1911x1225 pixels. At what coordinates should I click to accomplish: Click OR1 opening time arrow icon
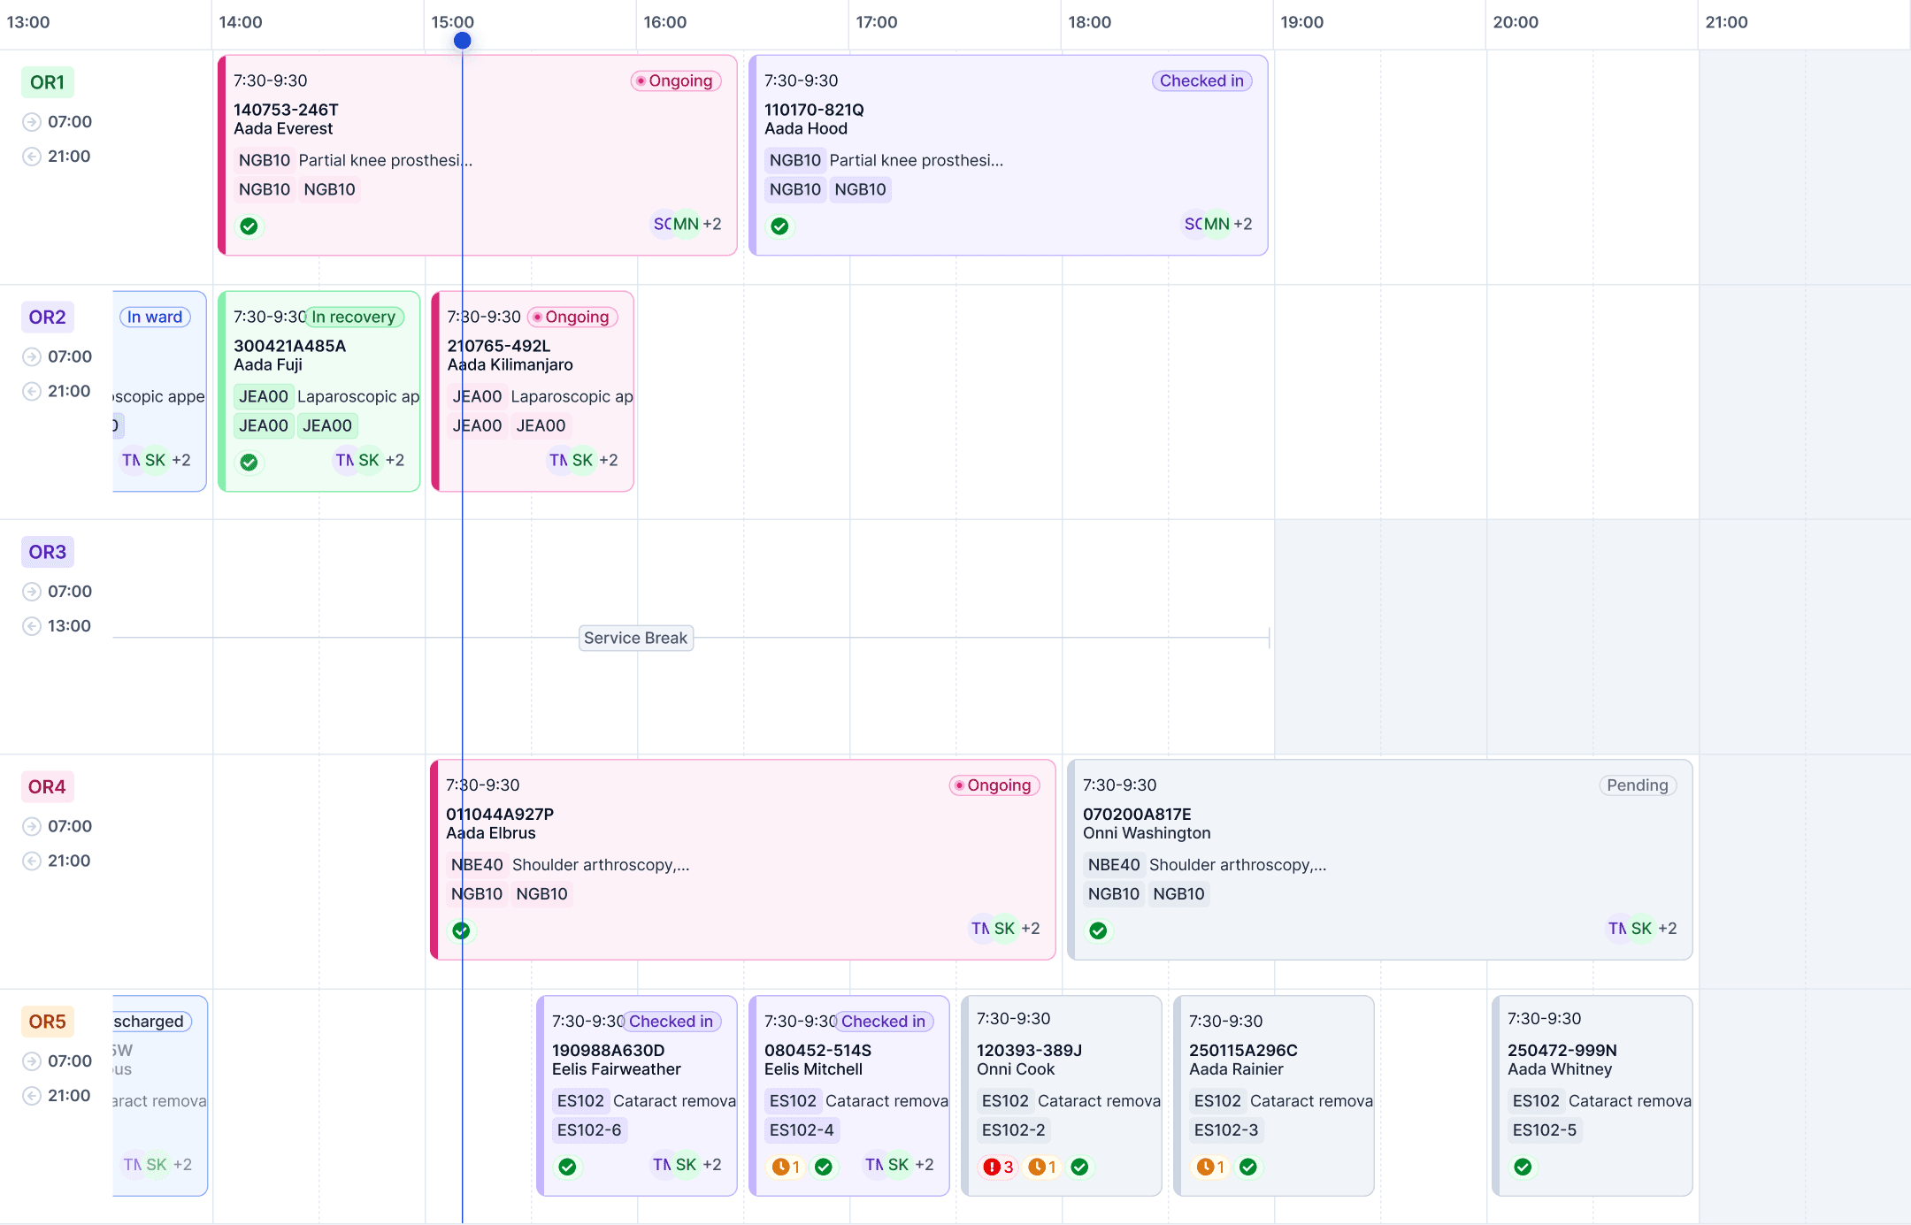click(x=32, y=122)
